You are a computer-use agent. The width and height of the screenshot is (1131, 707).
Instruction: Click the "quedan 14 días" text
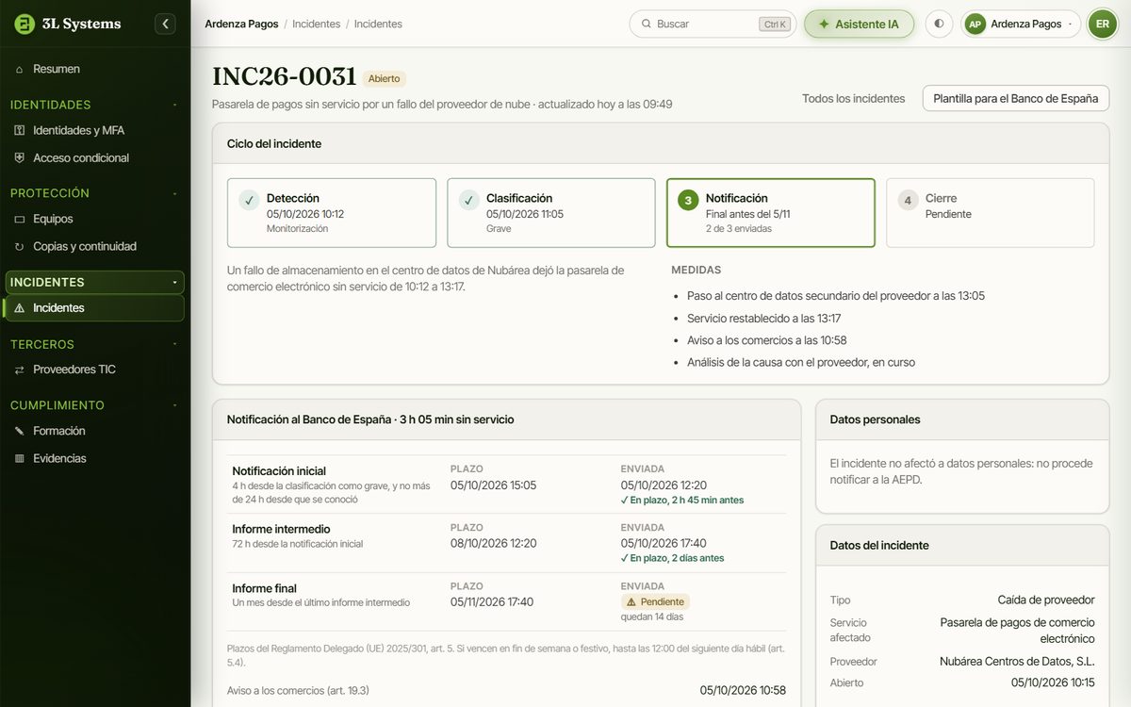tap(652, 617)
